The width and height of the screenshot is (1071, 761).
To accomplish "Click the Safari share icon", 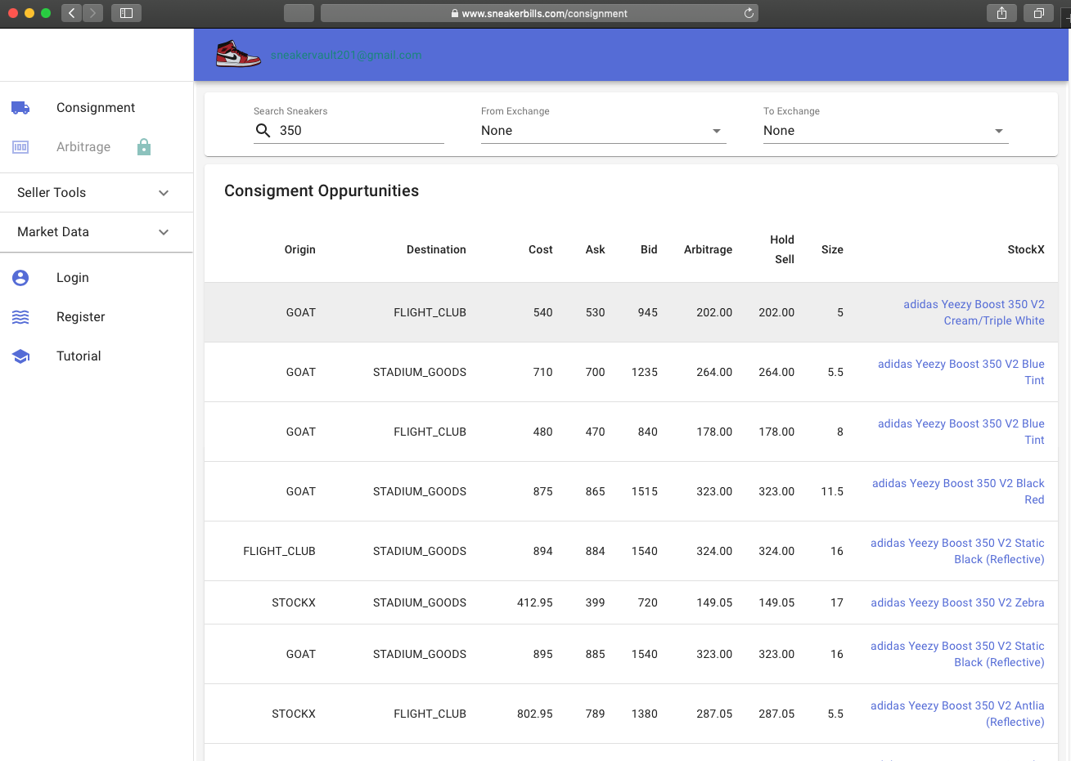I will coord(1001,13).
